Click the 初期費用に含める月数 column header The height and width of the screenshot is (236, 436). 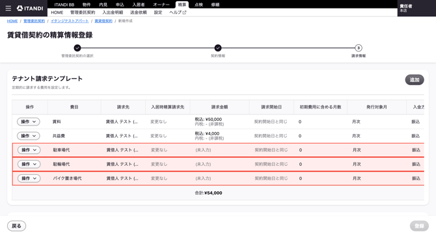(320, 107)
